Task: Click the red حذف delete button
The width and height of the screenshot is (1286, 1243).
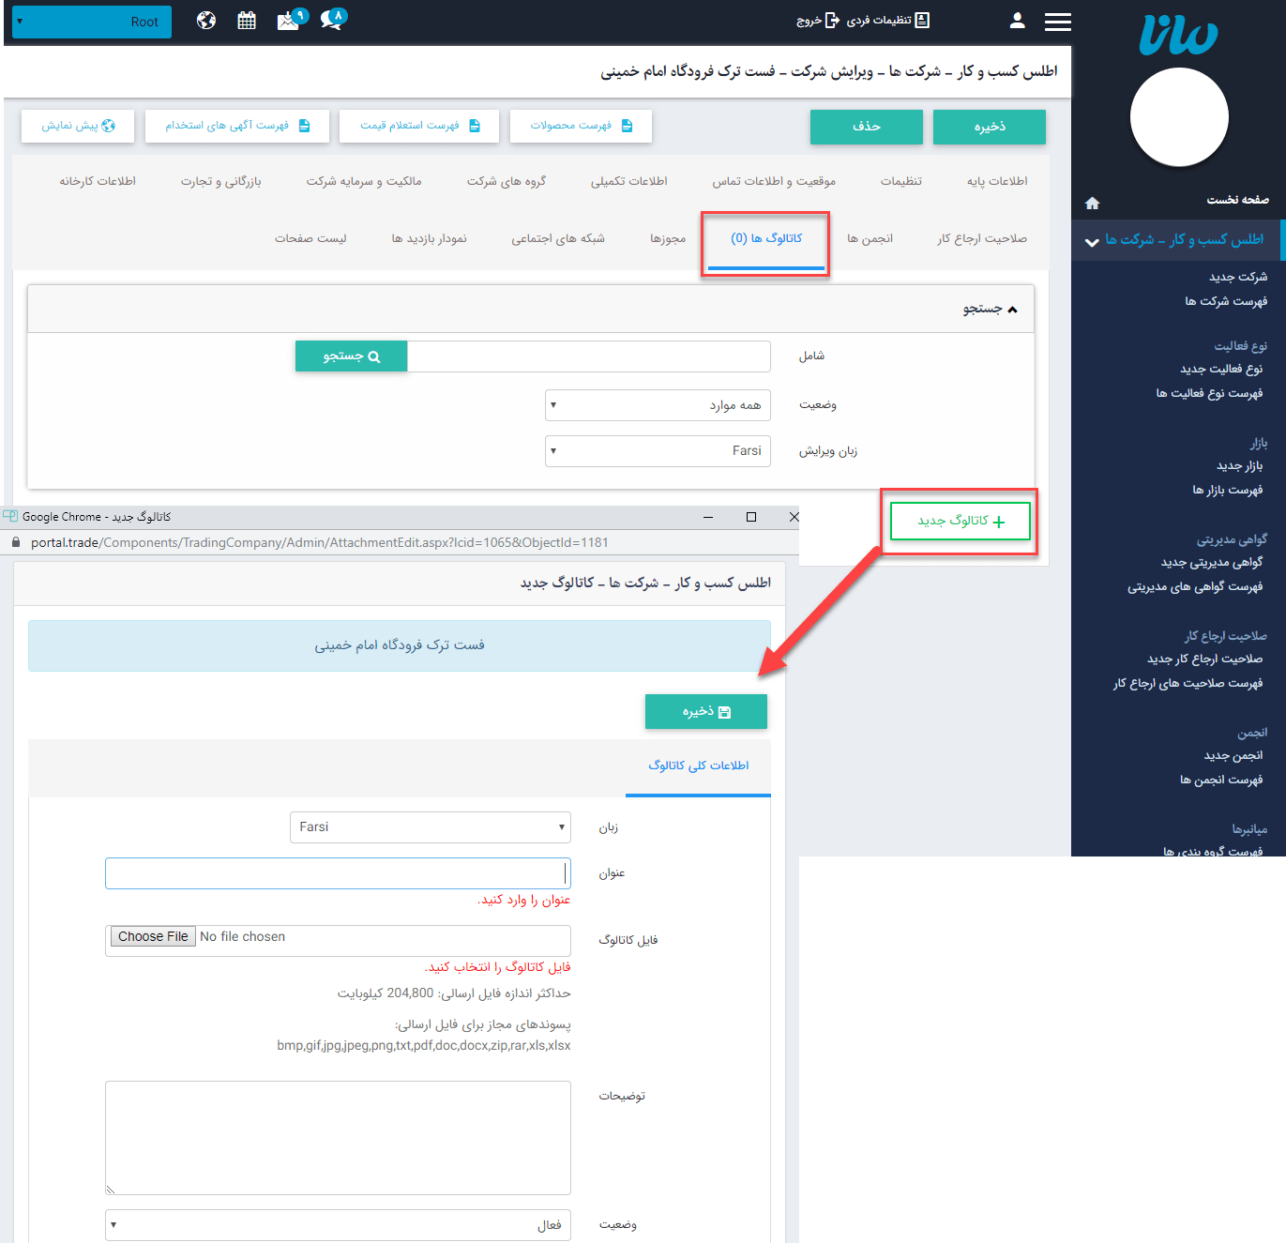Action: 866,127
